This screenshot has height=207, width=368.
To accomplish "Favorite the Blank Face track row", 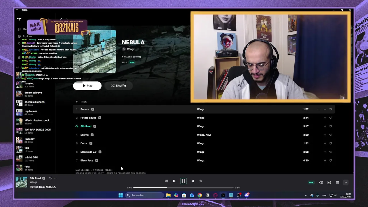I will tap(331, 160).
